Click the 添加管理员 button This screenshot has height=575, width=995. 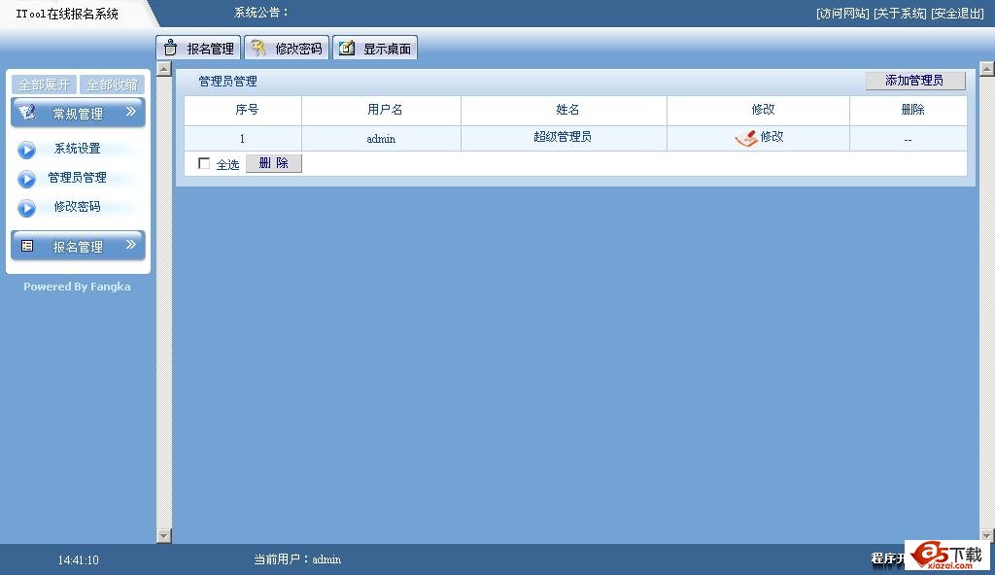tap(914, 81)
